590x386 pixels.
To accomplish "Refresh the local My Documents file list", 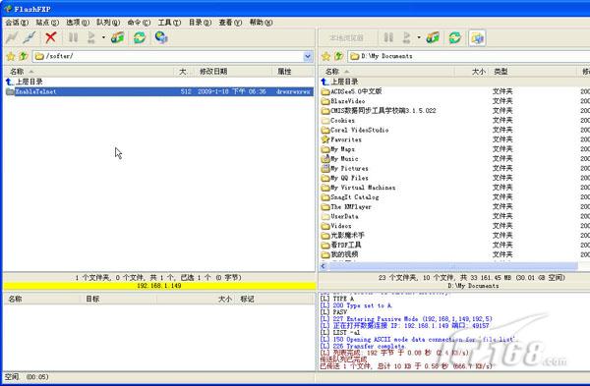I will [x=455, y=37].
